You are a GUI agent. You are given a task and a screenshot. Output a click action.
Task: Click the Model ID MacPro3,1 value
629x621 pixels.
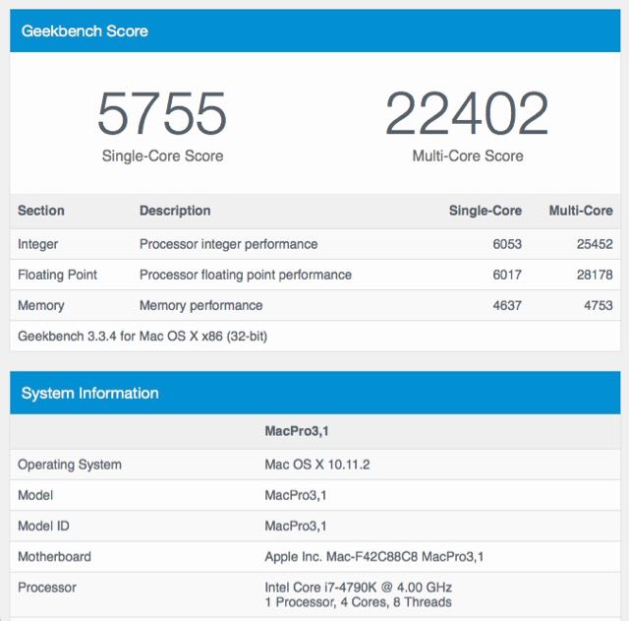[295, 526]
